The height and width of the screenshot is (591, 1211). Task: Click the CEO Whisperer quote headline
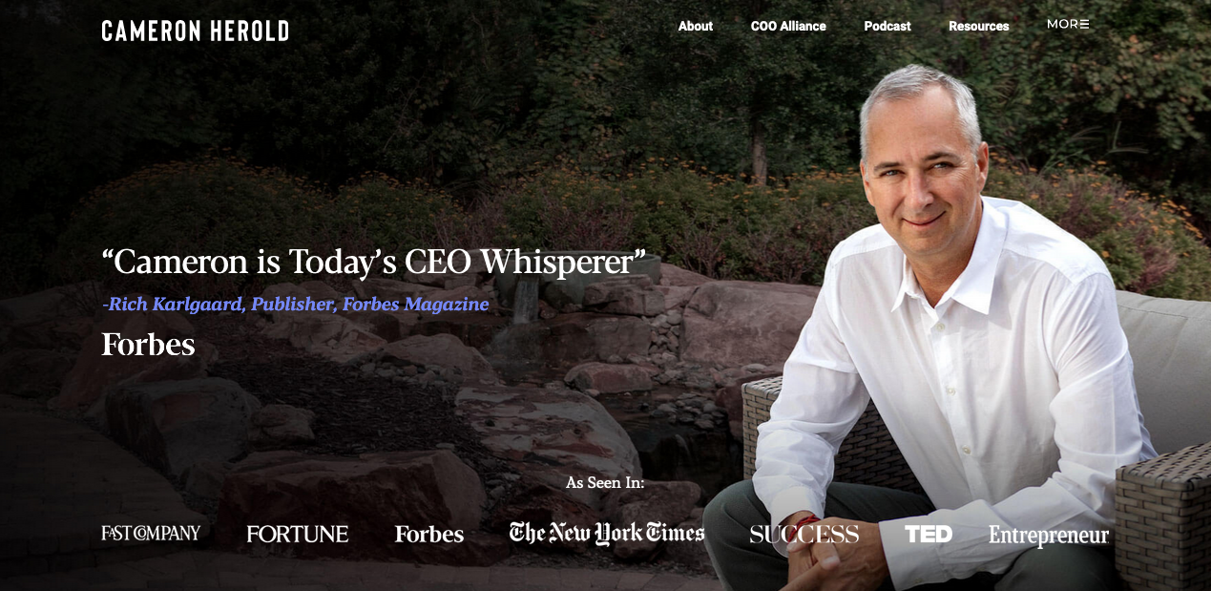point(373,262)
